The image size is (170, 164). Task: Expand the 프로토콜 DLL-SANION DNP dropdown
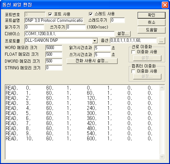95,41
